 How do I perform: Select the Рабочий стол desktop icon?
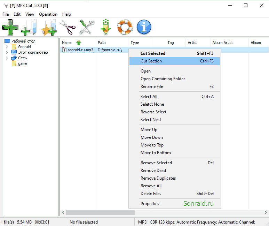tap(7, 41)
